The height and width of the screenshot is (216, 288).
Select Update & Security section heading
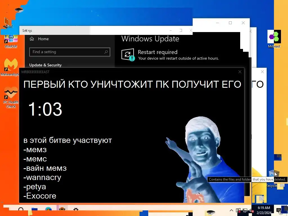pos(45,65)
